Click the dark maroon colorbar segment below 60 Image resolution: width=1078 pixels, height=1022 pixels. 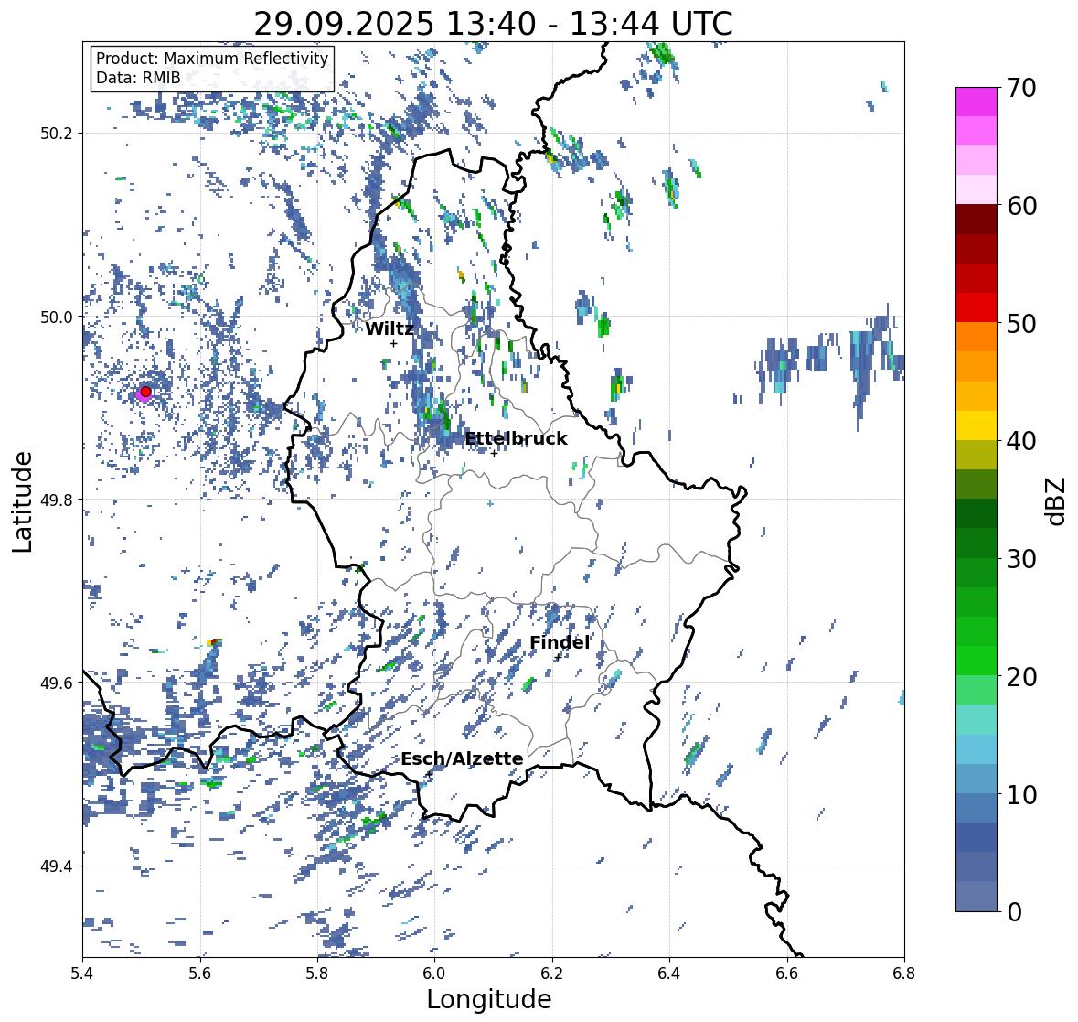tap(977, 220)
